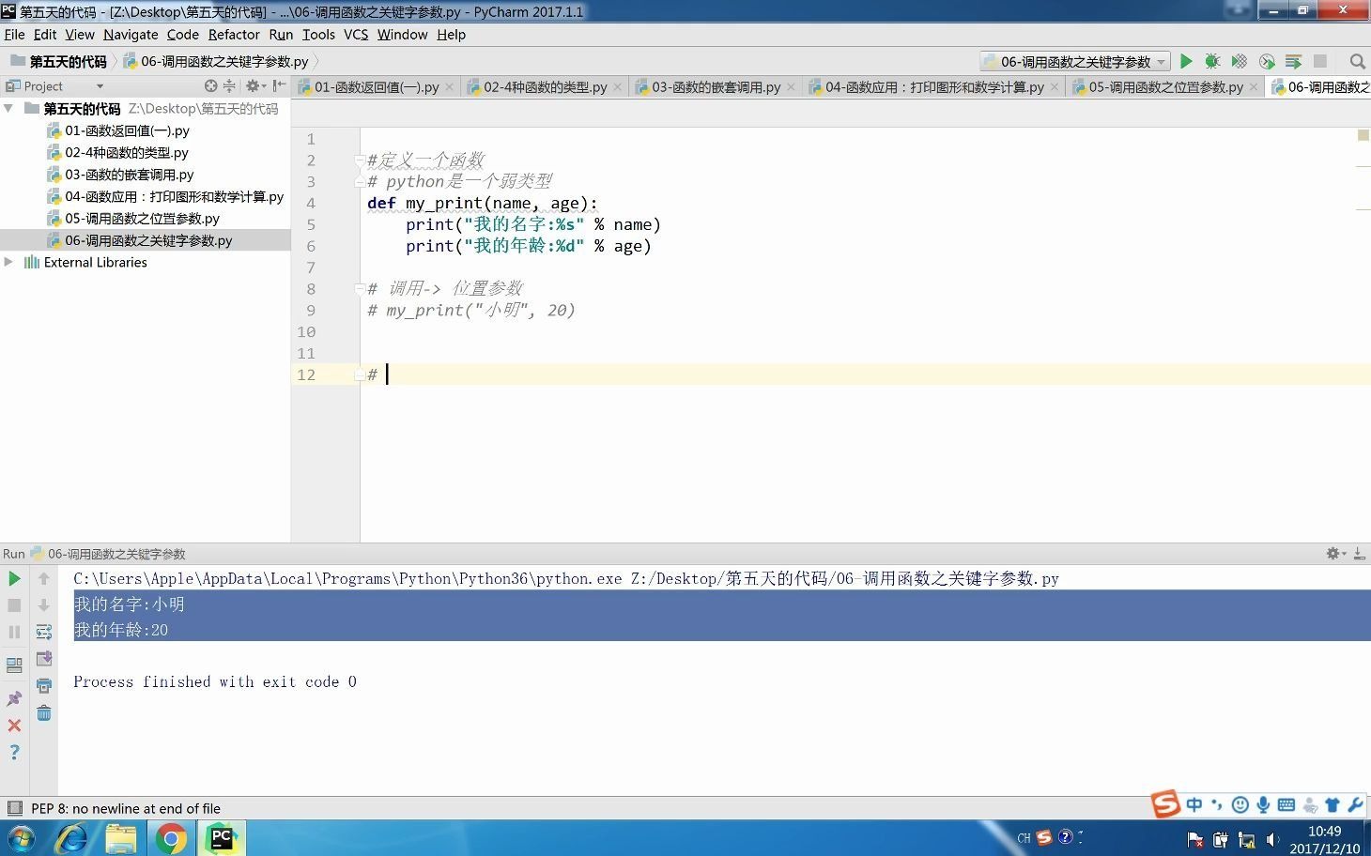The width and height of the screenshot is (1371, 856).
Task: Run the script with the toolbar green arrow
Action: 1186,61
